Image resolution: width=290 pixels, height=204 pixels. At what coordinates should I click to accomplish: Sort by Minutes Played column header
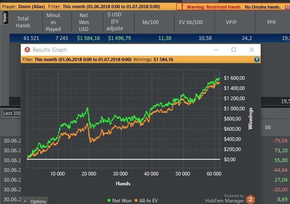pyautogui.click(x=53, y=22)
